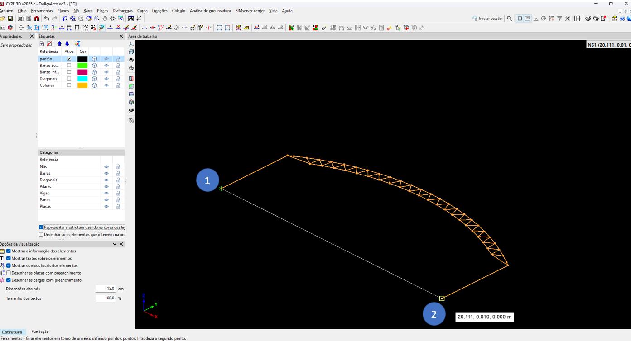Click the Undo arrow in the toolbar
631x341 pixels.
tap(47, 19)
